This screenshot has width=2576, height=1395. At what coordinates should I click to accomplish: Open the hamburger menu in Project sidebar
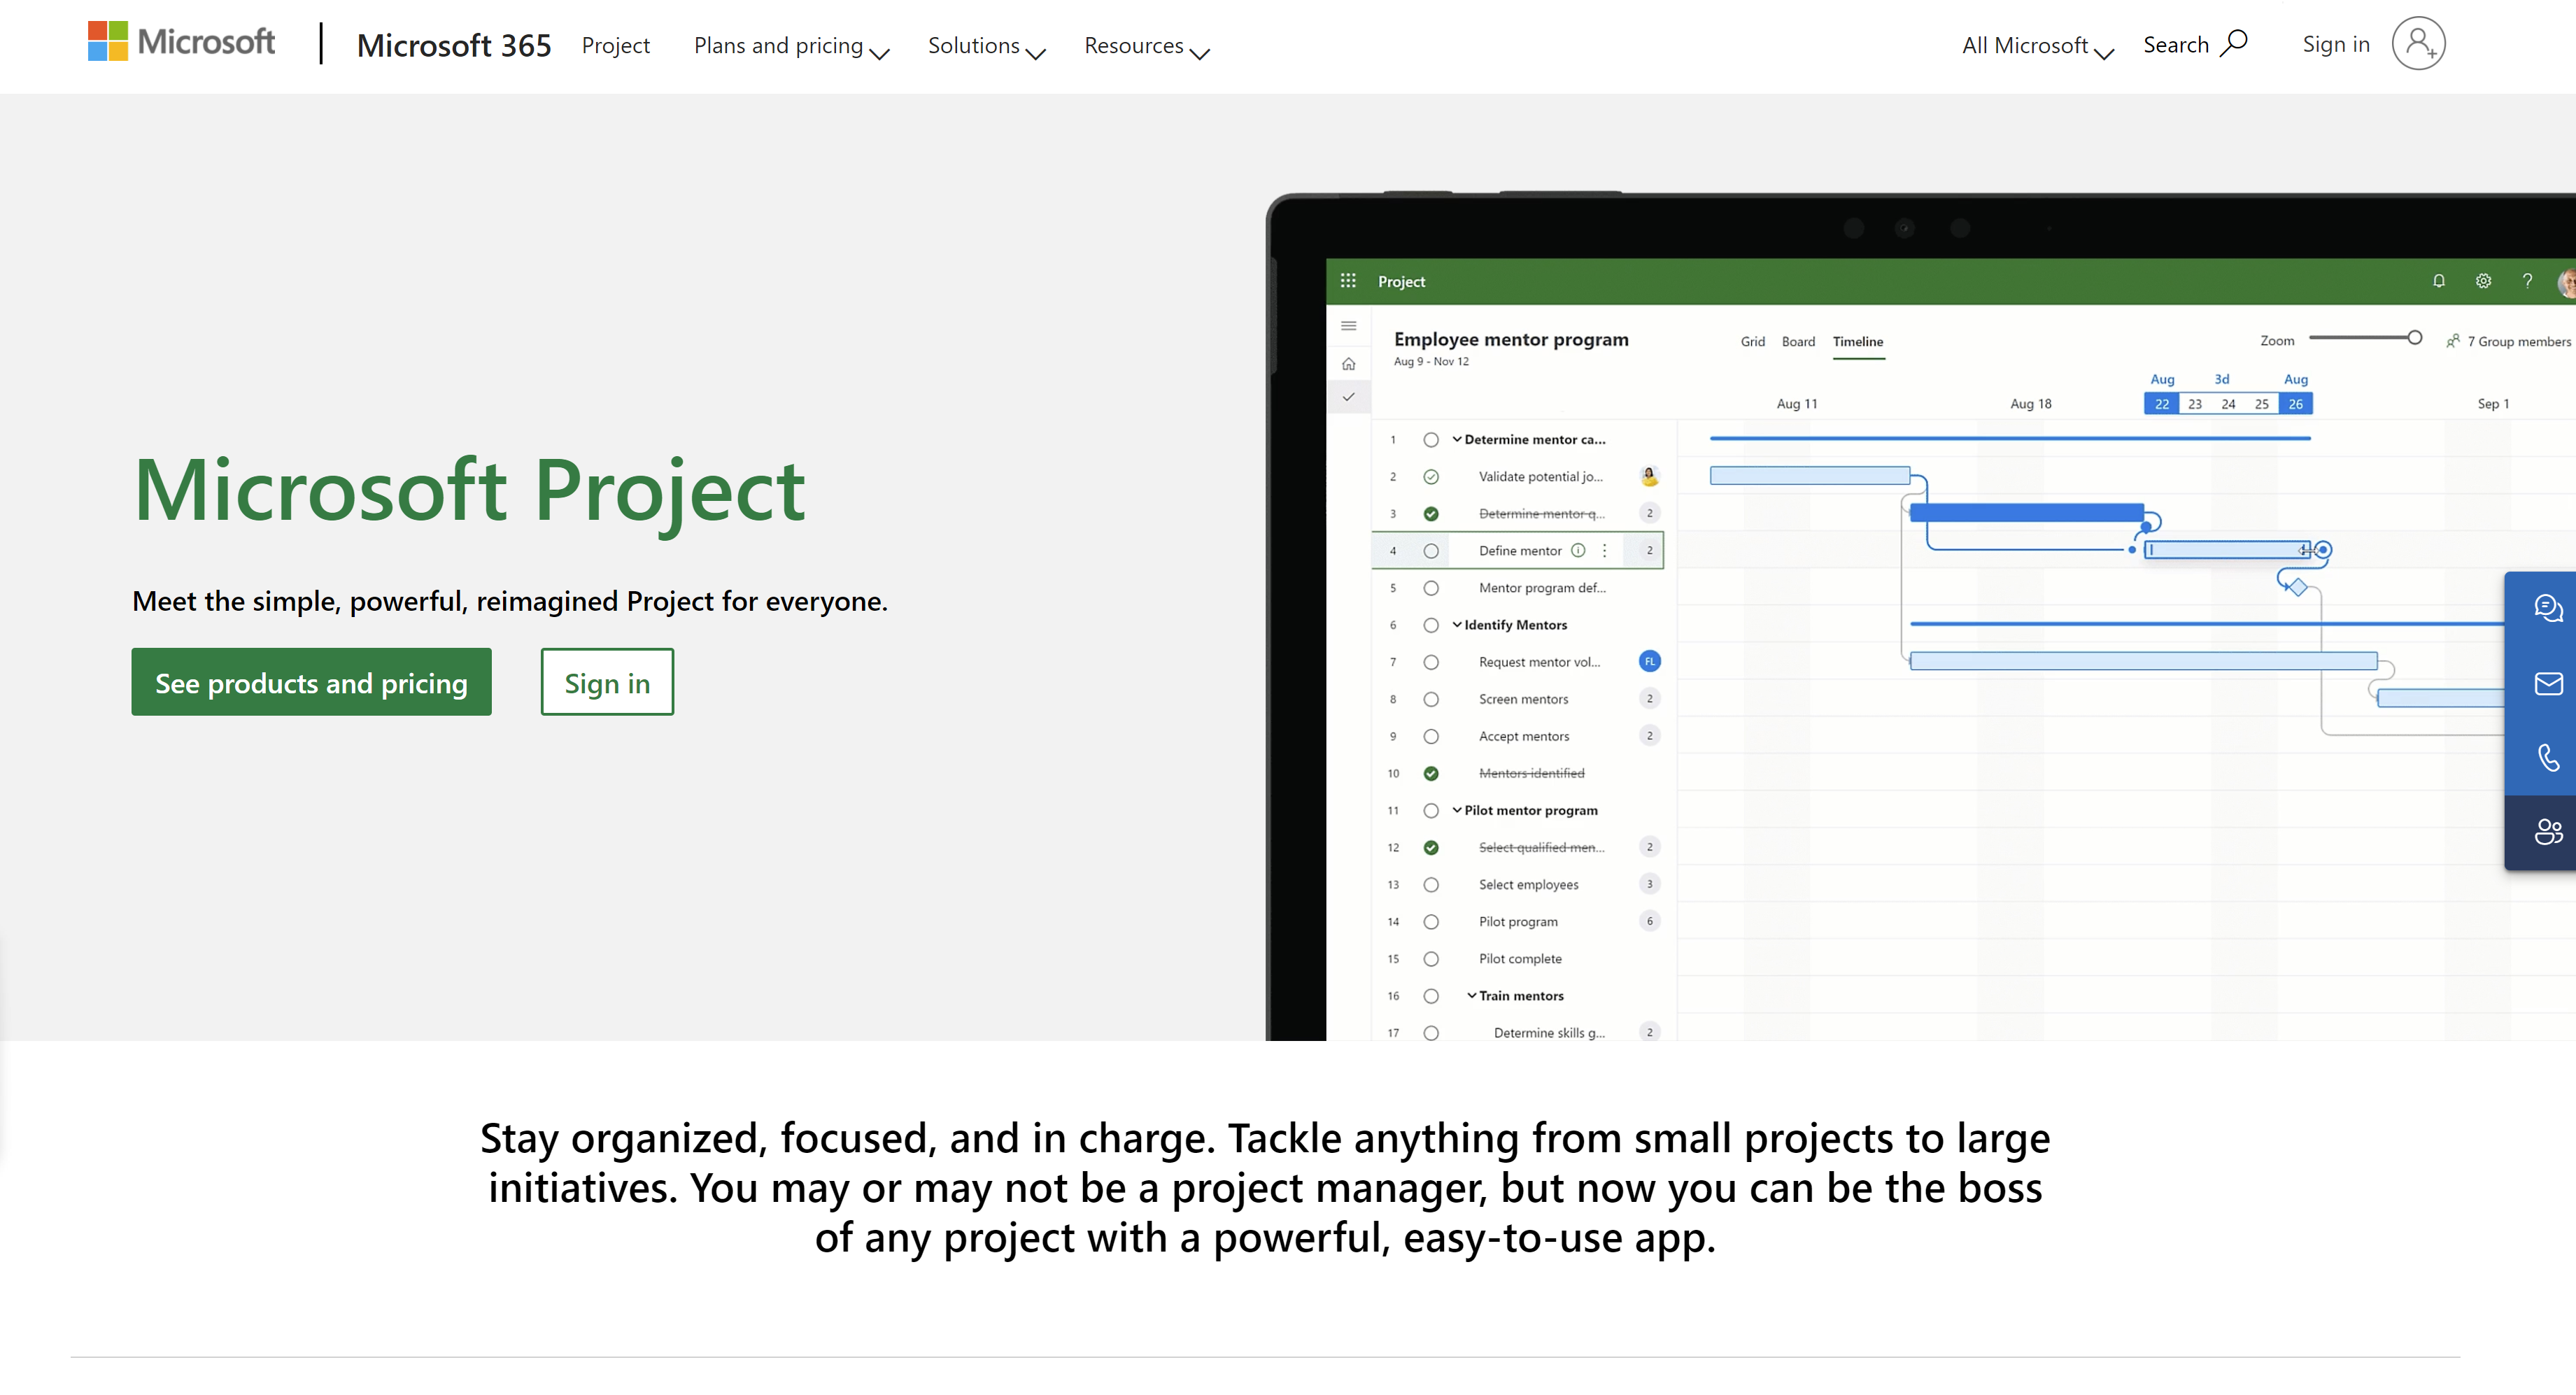(x=1348, y=326)
